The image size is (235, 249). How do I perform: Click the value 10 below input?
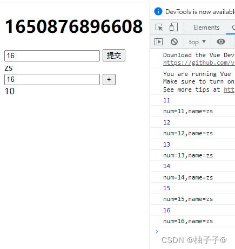tap(10, 91)
